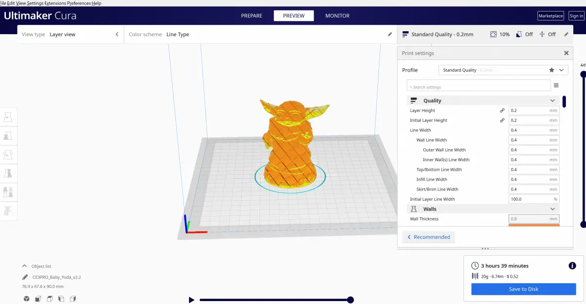Click the settings search field
The height and width of the screenshot is (304, 586).
(x=479, y=85)
